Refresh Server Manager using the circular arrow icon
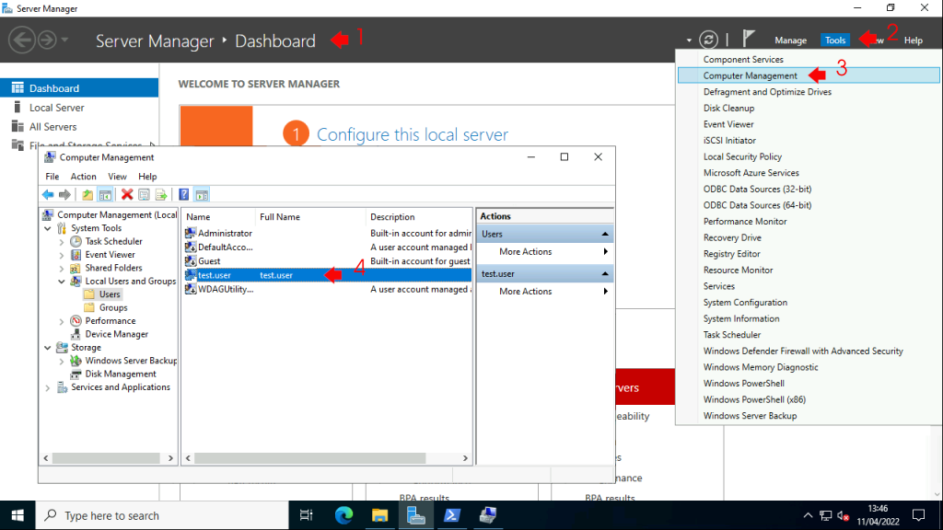 707,40
